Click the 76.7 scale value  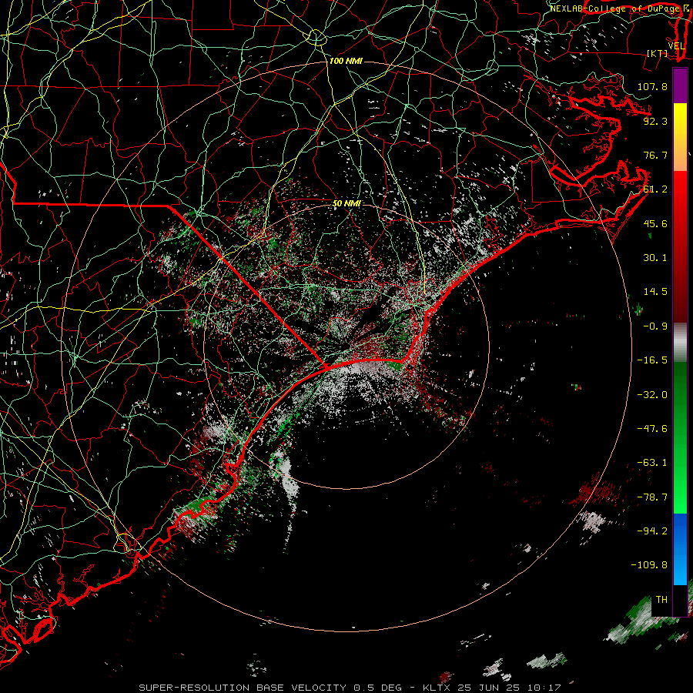[x=655, y=155]
